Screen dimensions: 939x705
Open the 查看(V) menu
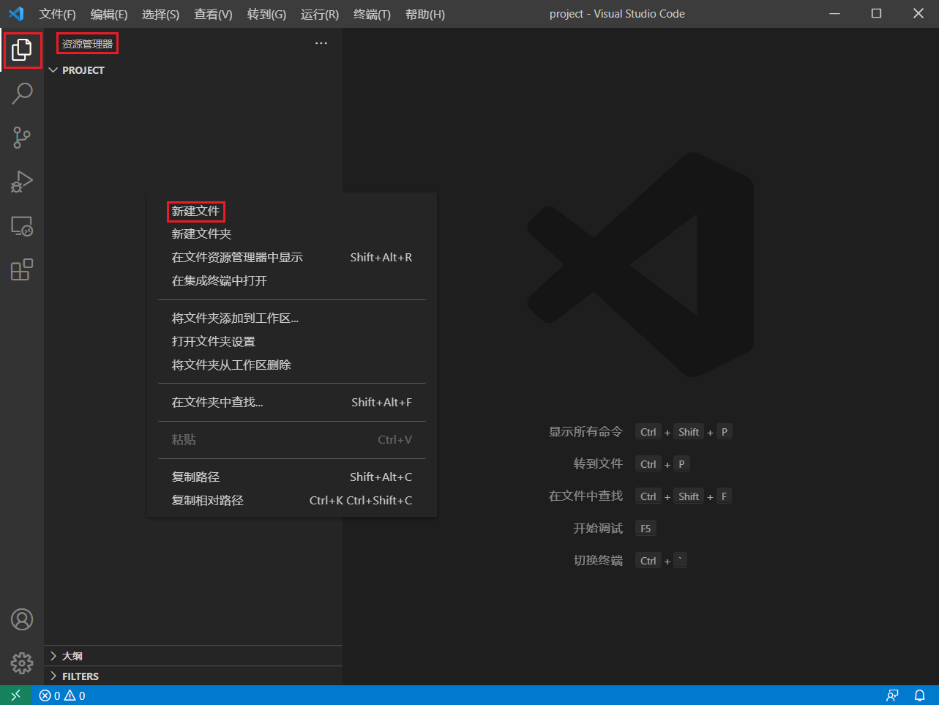coord(213,14)
